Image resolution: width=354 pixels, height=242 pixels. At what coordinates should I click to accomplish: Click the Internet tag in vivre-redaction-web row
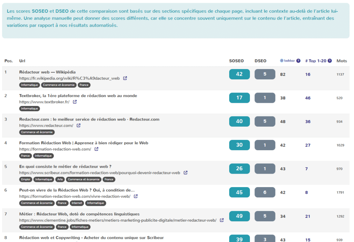pos(77,203)
